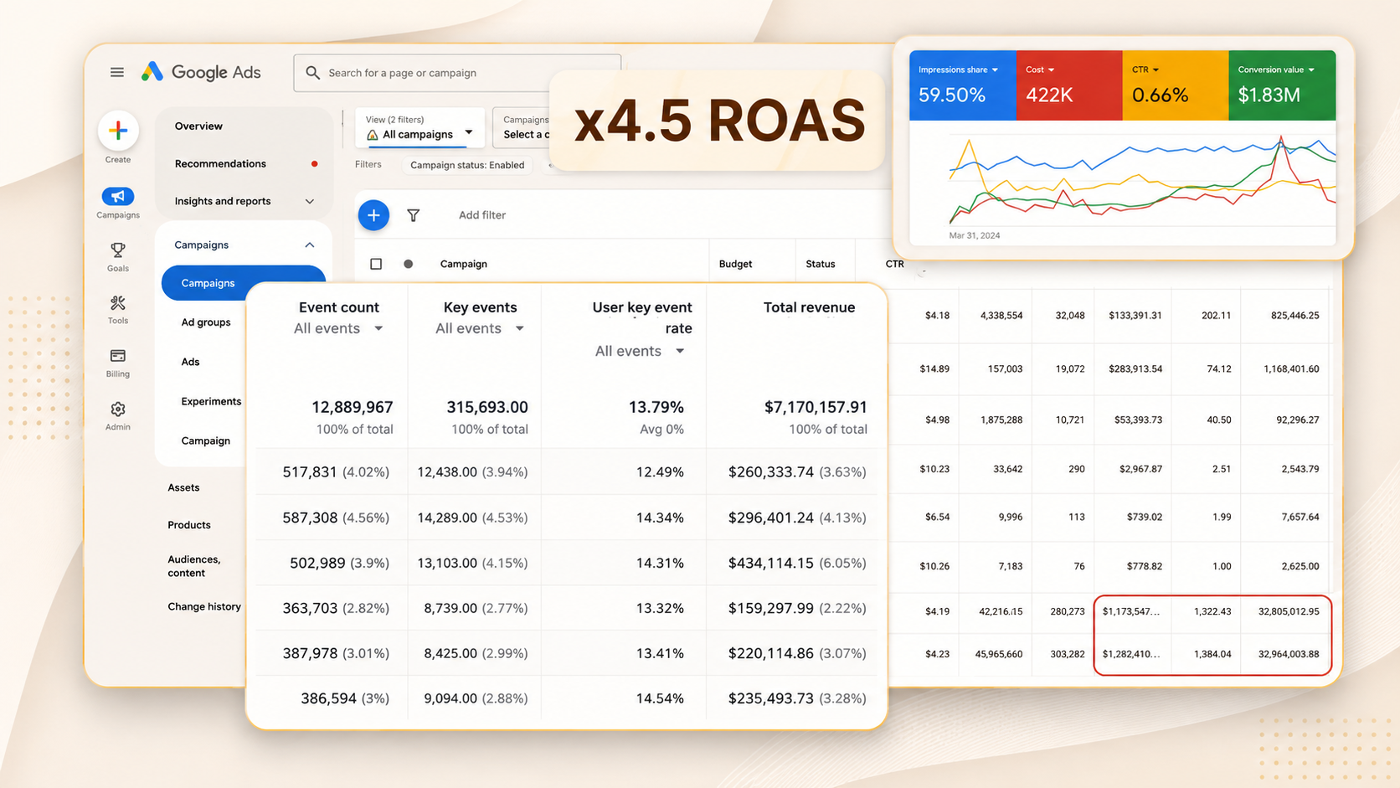Viewport: 1400px width, 788px height.
Task: Go to Overview page
Action: coord(198,126)
